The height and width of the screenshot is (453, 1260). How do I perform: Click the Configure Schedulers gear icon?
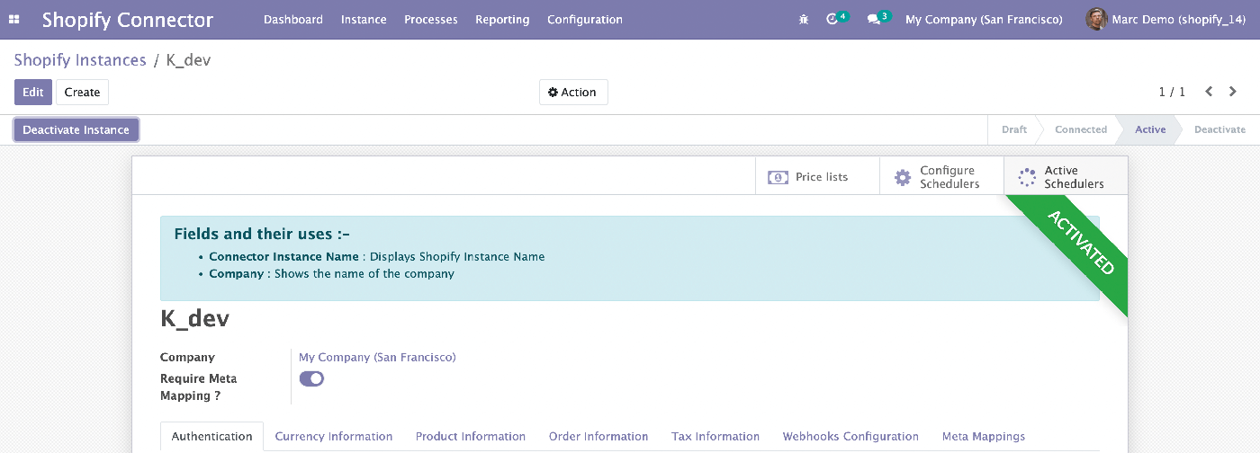[x=903, y=177]
